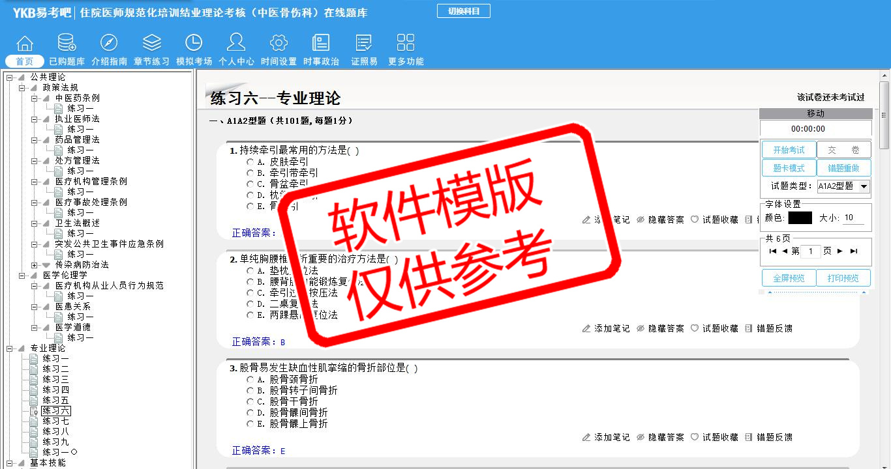
Task: Collapse the 政策法规 tree node
Action: point(22,88)
